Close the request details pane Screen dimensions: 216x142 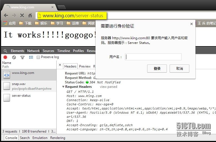coord(60,65)
